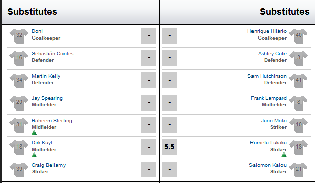
Task: Open Raheem Sterling's player page
Action: 52,121
